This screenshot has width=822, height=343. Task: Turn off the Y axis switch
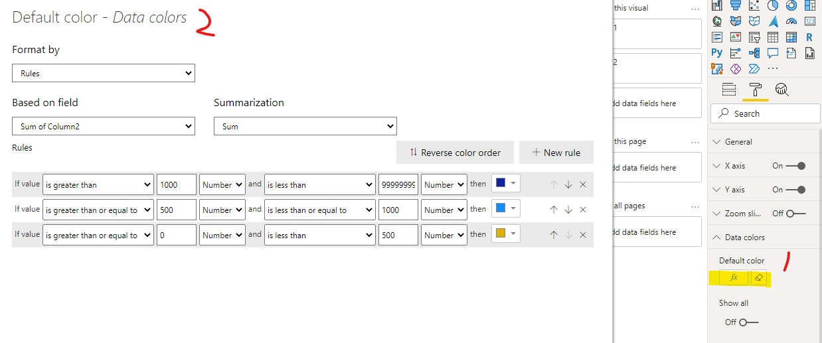(x=796, y=190)
